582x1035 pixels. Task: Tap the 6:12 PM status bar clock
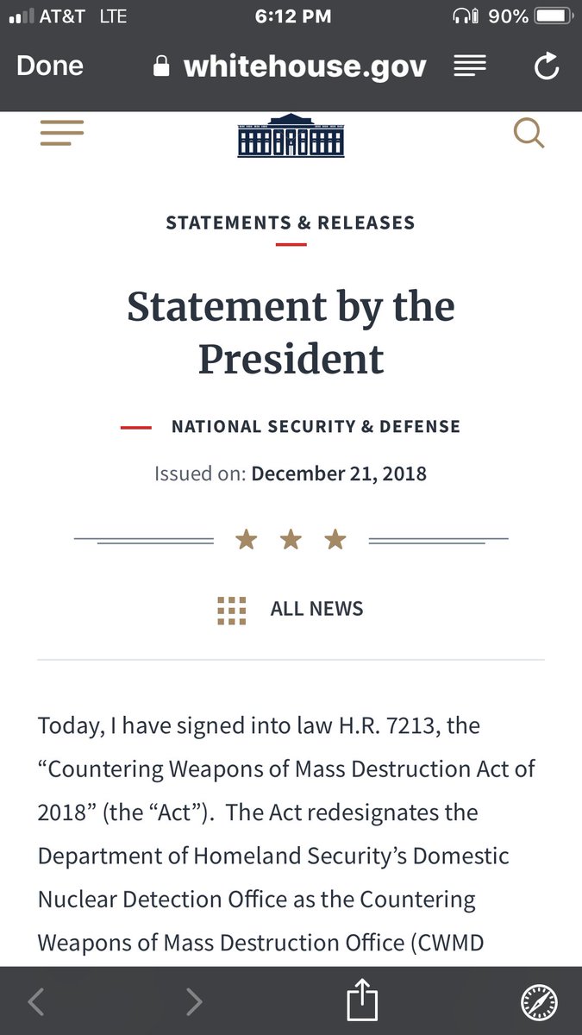(x=291, y=16)
